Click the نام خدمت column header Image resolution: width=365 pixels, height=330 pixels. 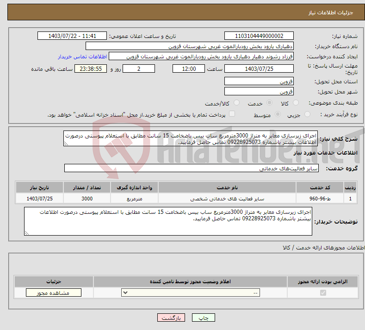point(227,187)
